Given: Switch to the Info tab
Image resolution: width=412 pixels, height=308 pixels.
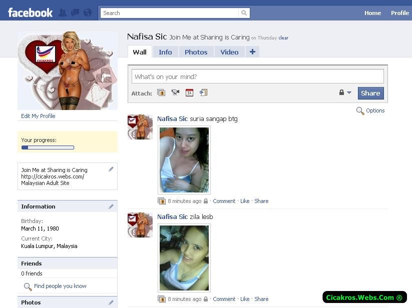Looking at the screenshot, I should (165, 52).
